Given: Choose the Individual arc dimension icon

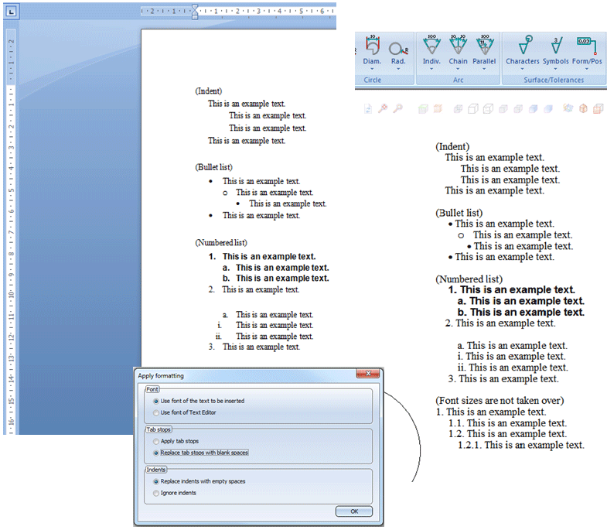Looking at the screenshot, I should [x=431, y=45].
